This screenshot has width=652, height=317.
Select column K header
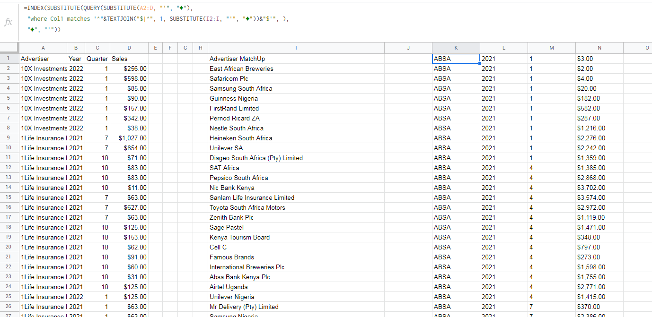pyautogui.click(x=456, y=48)
